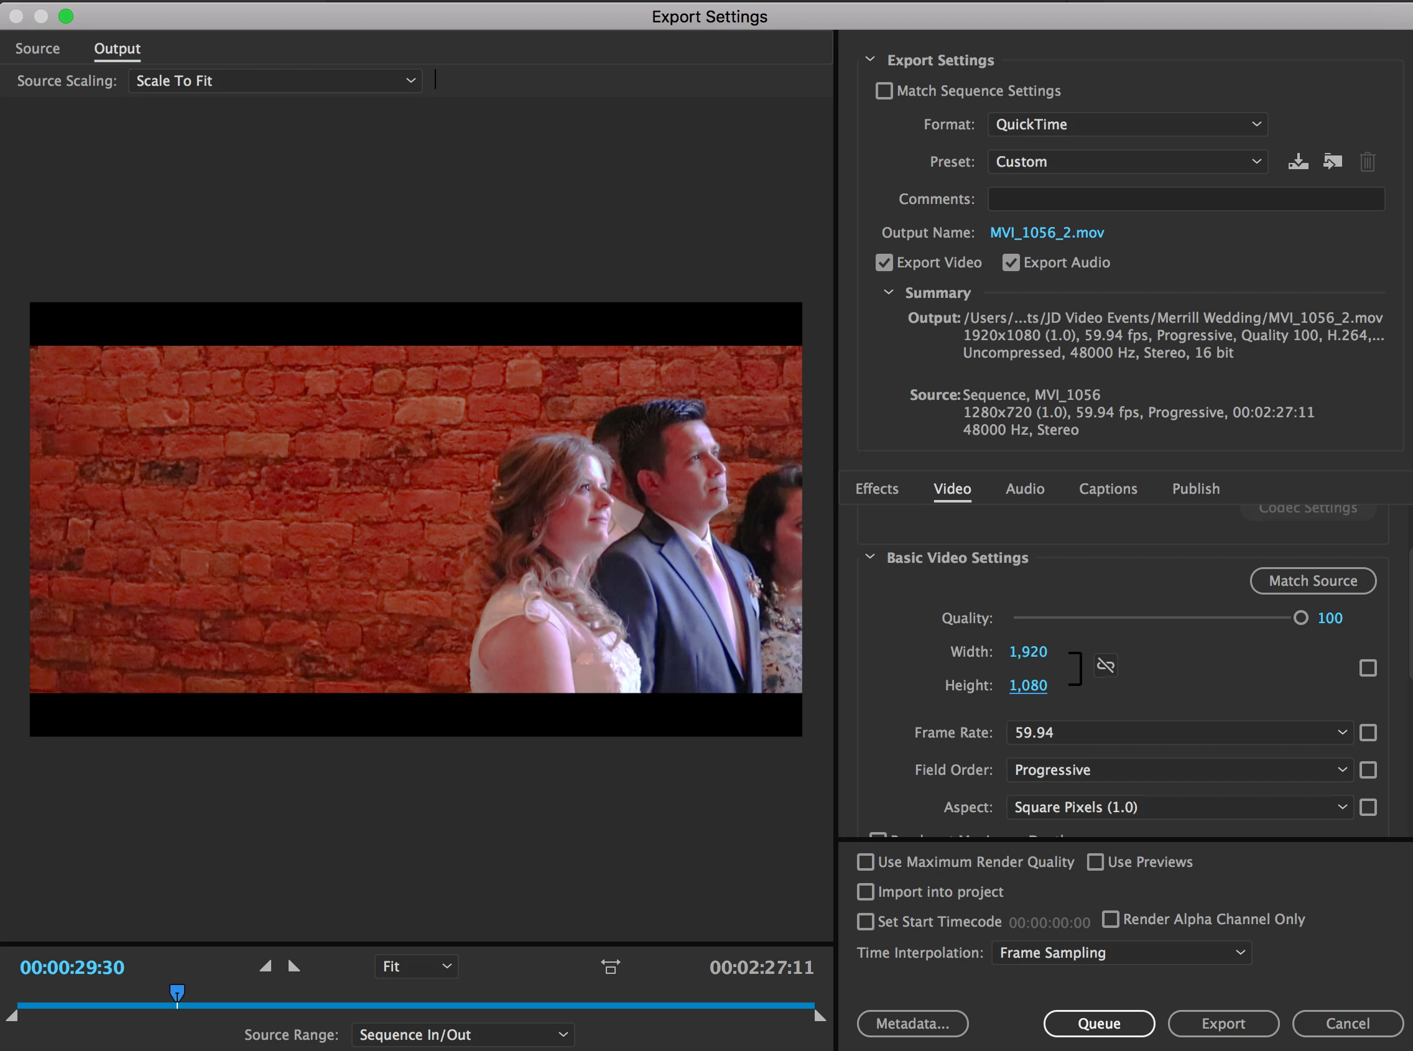Image resolution: width=1413 pixels, height=1051 pixels.
Task: Switch to the Source tab
Action: (x=37, y=49)
